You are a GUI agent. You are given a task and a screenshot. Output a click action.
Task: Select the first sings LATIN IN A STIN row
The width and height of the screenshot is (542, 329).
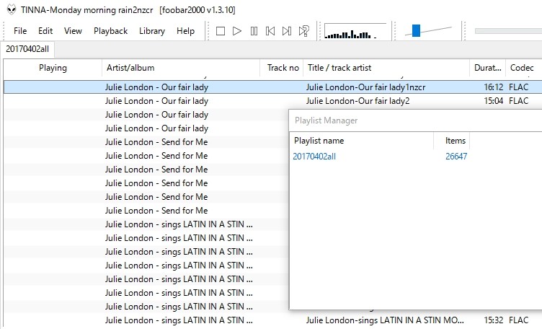pos(179,224)
